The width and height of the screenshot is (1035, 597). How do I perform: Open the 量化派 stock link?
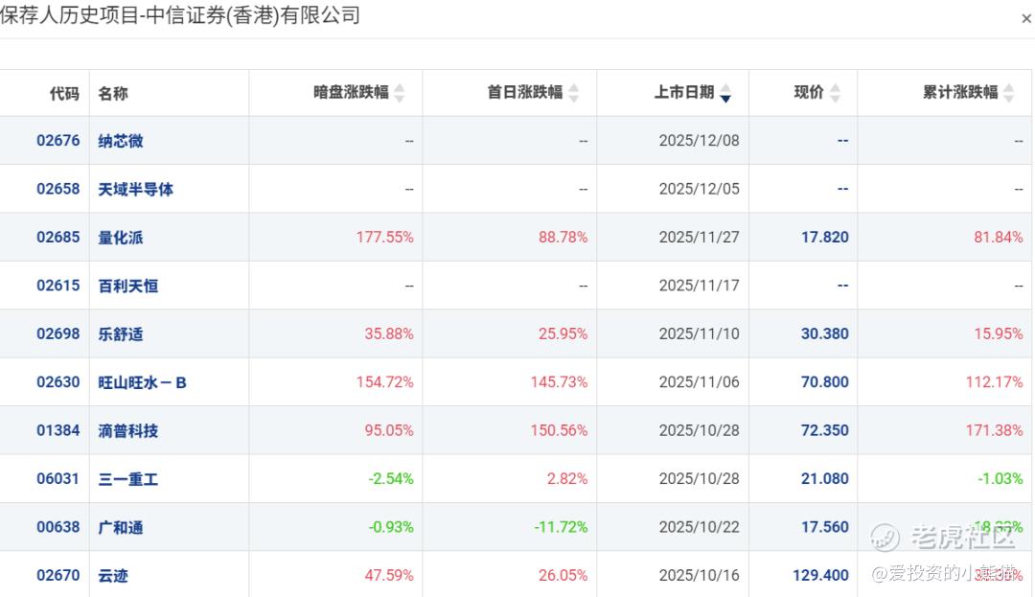pos(121,238)
